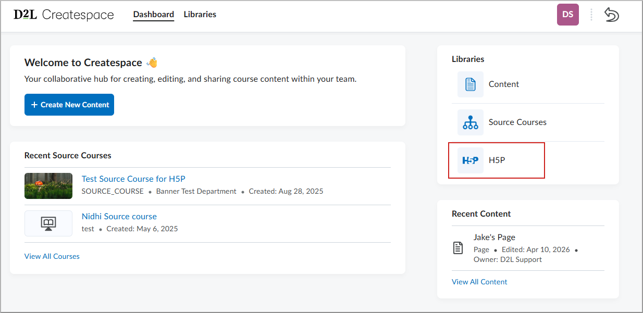Open the DS user profile avatar
The height and width of the screenshot is (313, 643).
pos(568,15)
